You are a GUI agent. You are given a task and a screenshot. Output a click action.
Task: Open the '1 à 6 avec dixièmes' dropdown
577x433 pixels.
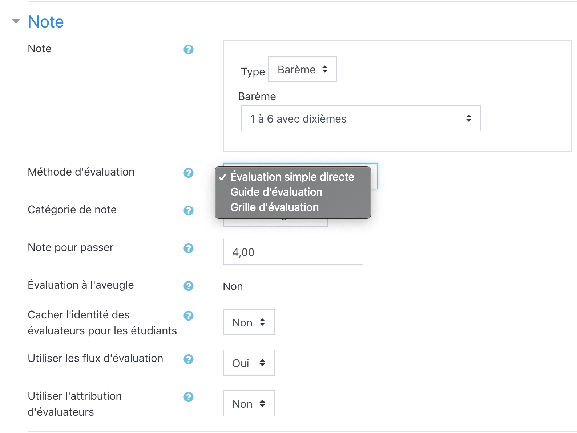(x=360, y=119)
